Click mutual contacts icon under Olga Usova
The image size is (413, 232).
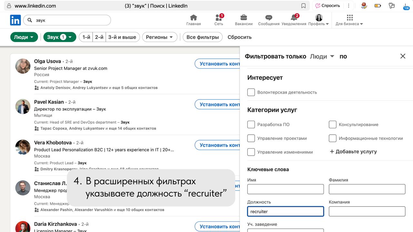pos(36,88)
